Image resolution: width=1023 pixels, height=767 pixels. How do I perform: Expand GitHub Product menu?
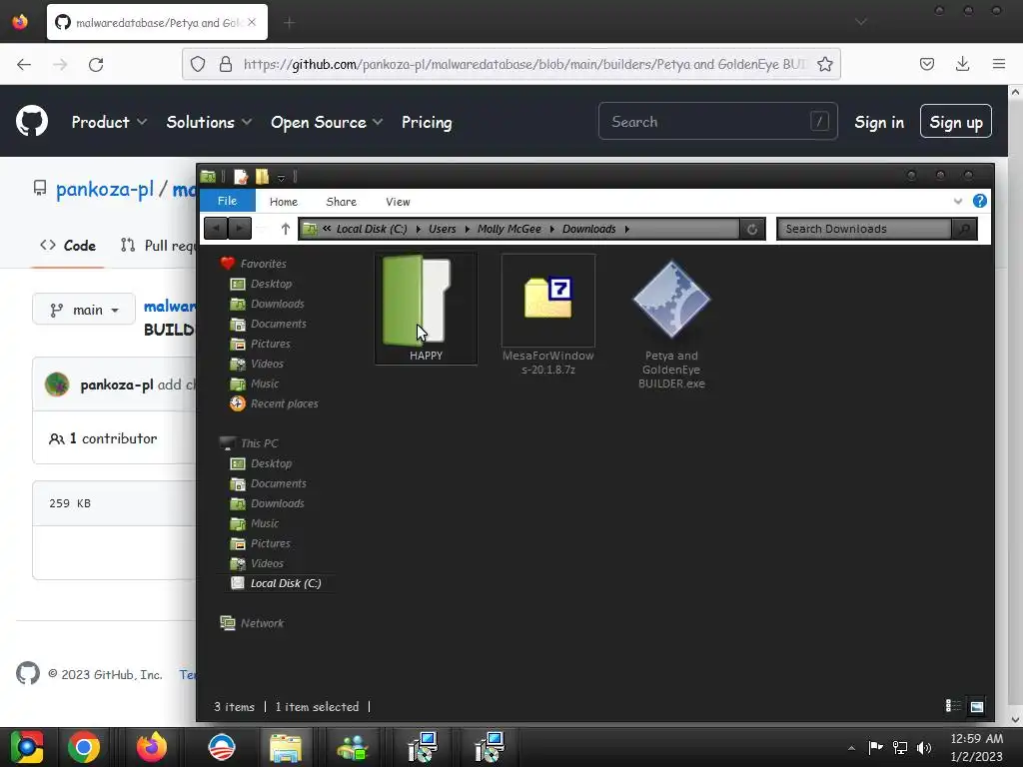coord(109,122)
